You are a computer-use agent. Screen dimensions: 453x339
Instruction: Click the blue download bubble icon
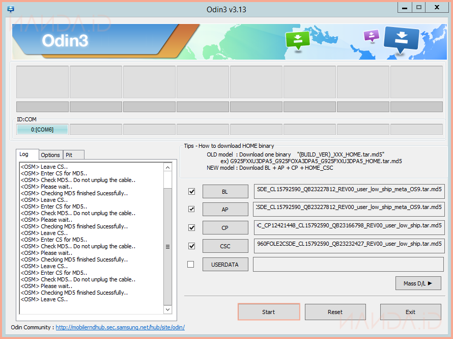click(401, 40)
